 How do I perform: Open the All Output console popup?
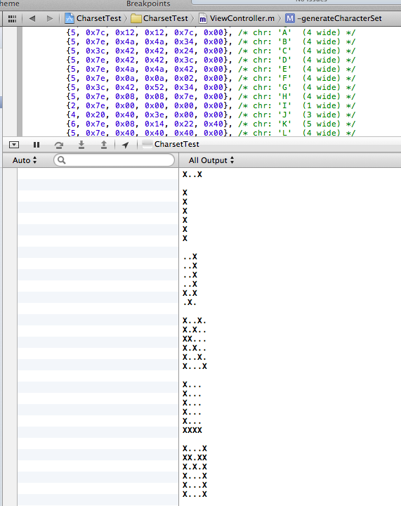pyautogui.click(x=211, y=160)
